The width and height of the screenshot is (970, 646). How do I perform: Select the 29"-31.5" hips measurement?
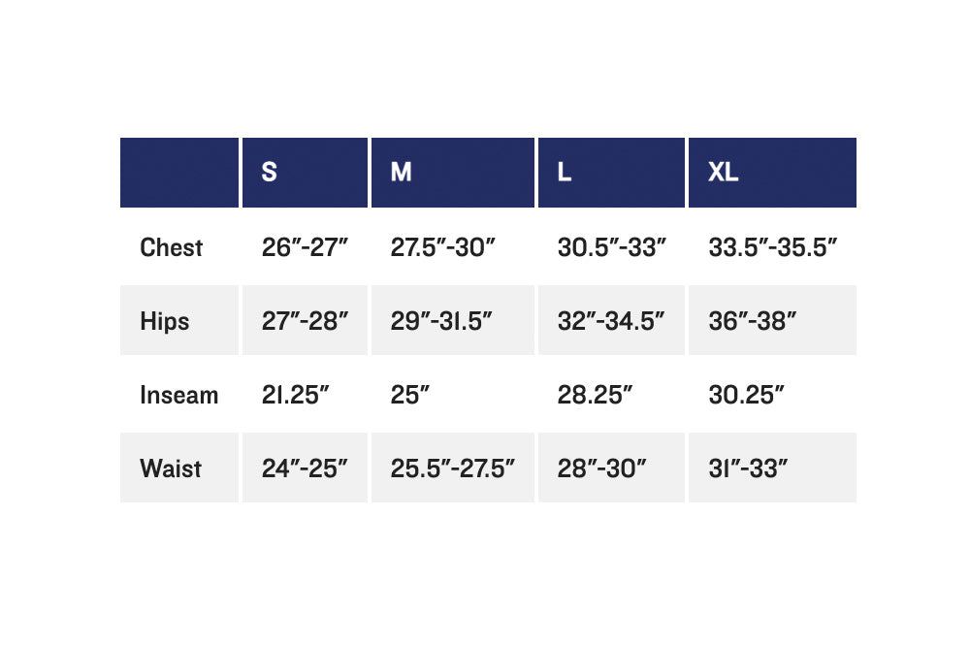pos(441,321)
